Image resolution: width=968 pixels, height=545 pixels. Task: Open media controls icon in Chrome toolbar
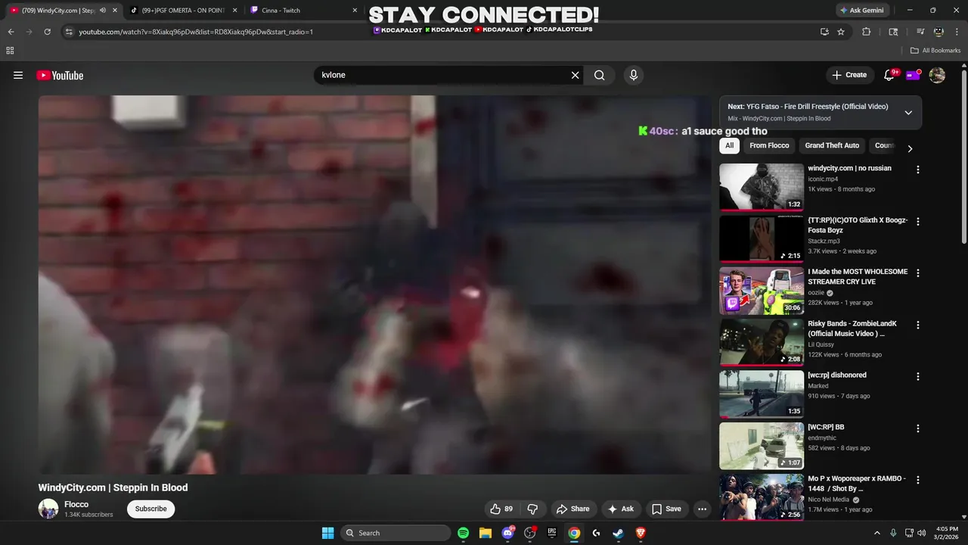coord(920,32)
